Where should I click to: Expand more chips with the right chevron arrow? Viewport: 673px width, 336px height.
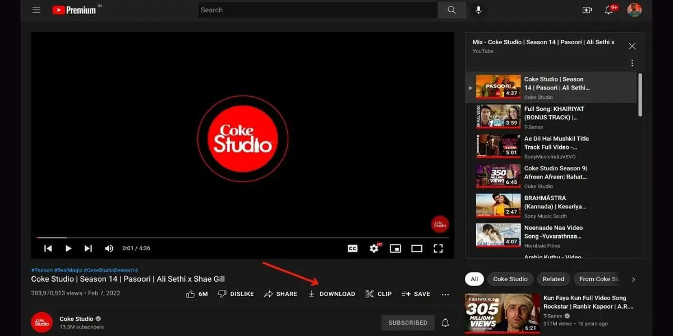(633, 279)
